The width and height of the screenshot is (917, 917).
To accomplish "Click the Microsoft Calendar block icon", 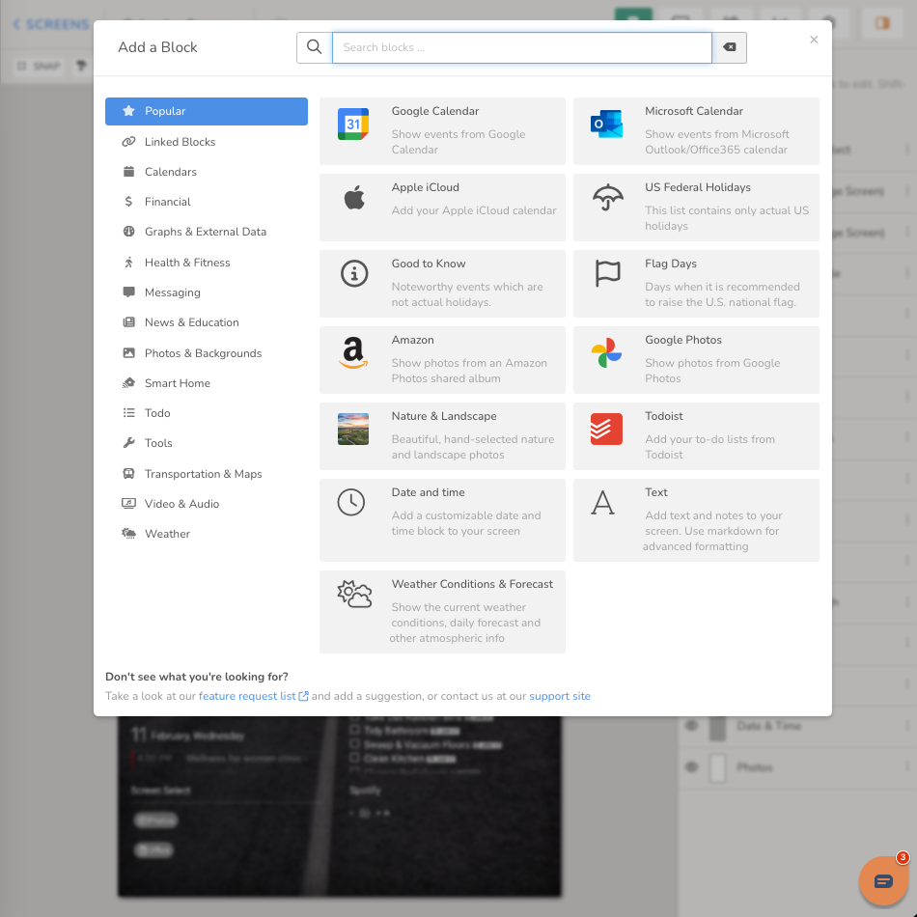I will [605, 124].
